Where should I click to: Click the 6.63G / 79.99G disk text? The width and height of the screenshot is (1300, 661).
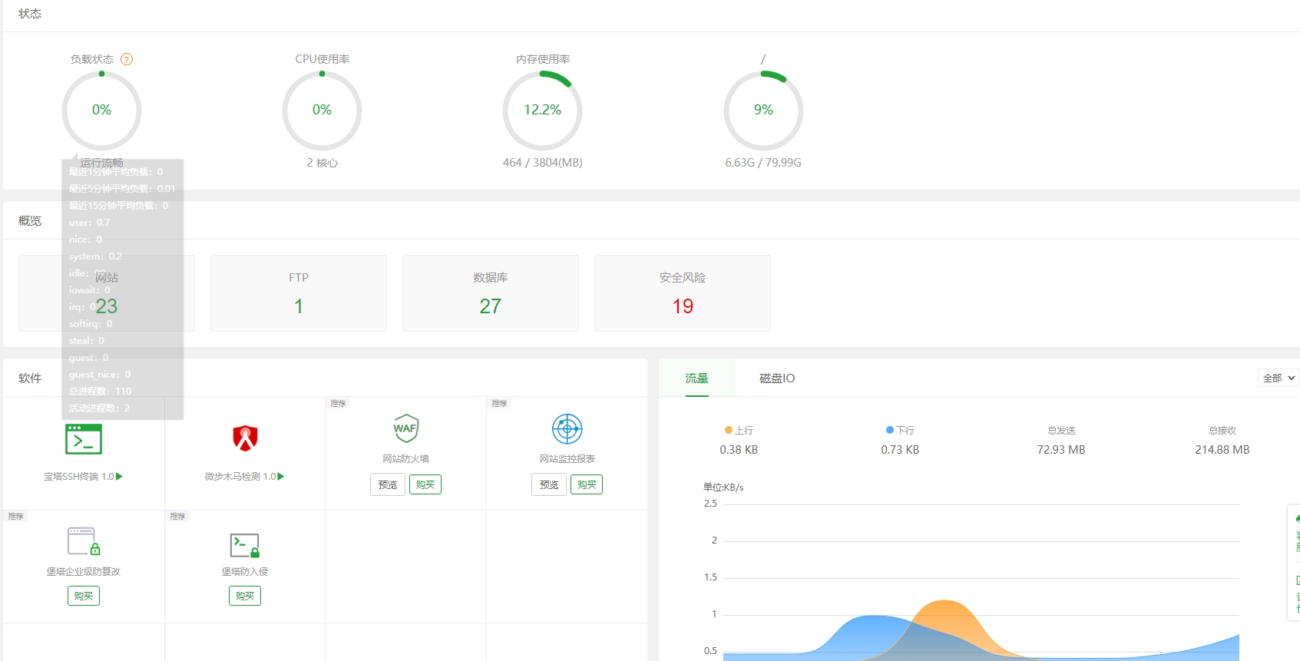(763, 163)
